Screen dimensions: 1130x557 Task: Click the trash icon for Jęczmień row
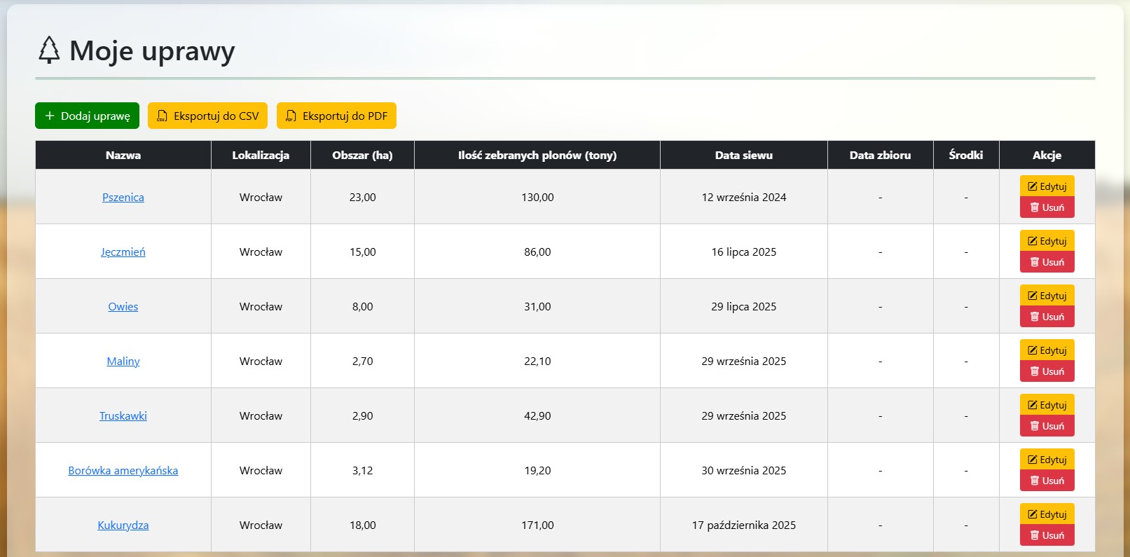coord(1034,262)
